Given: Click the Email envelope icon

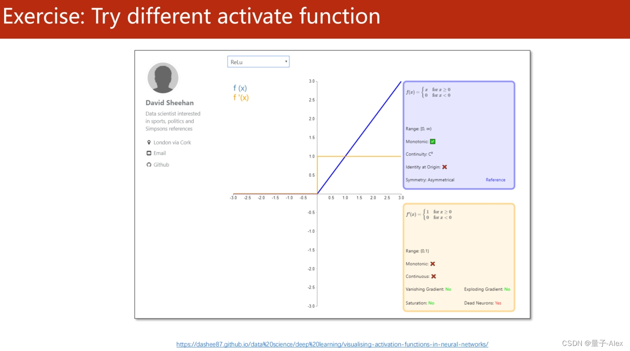Looking at the screenshot, I should [x=149, y=153].
